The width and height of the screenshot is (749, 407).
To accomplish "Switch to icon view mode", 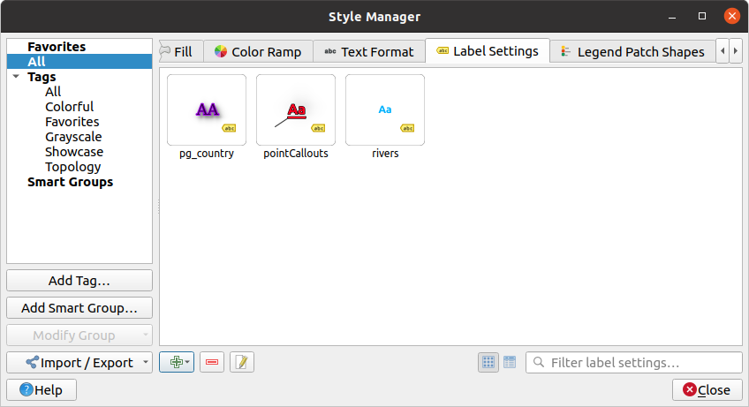I will (488, 363).
